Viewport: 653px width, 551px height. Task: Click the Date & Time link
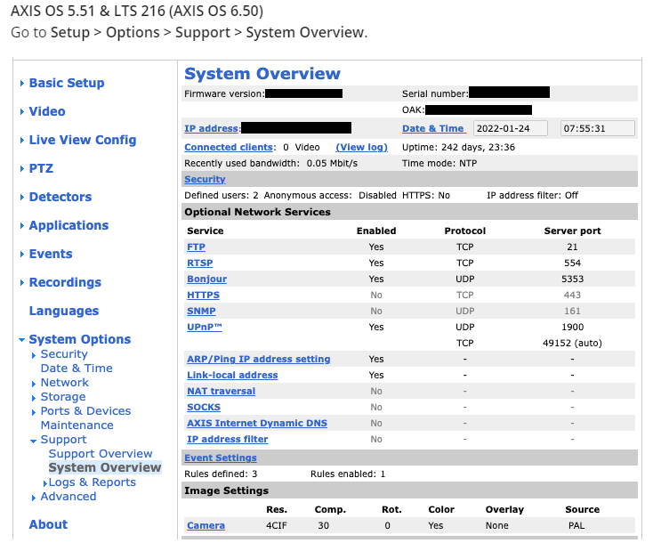(433, 128)
